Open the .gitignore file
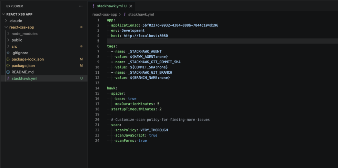Viewport: 338px width, 168px height. click(x=20, y=53)
